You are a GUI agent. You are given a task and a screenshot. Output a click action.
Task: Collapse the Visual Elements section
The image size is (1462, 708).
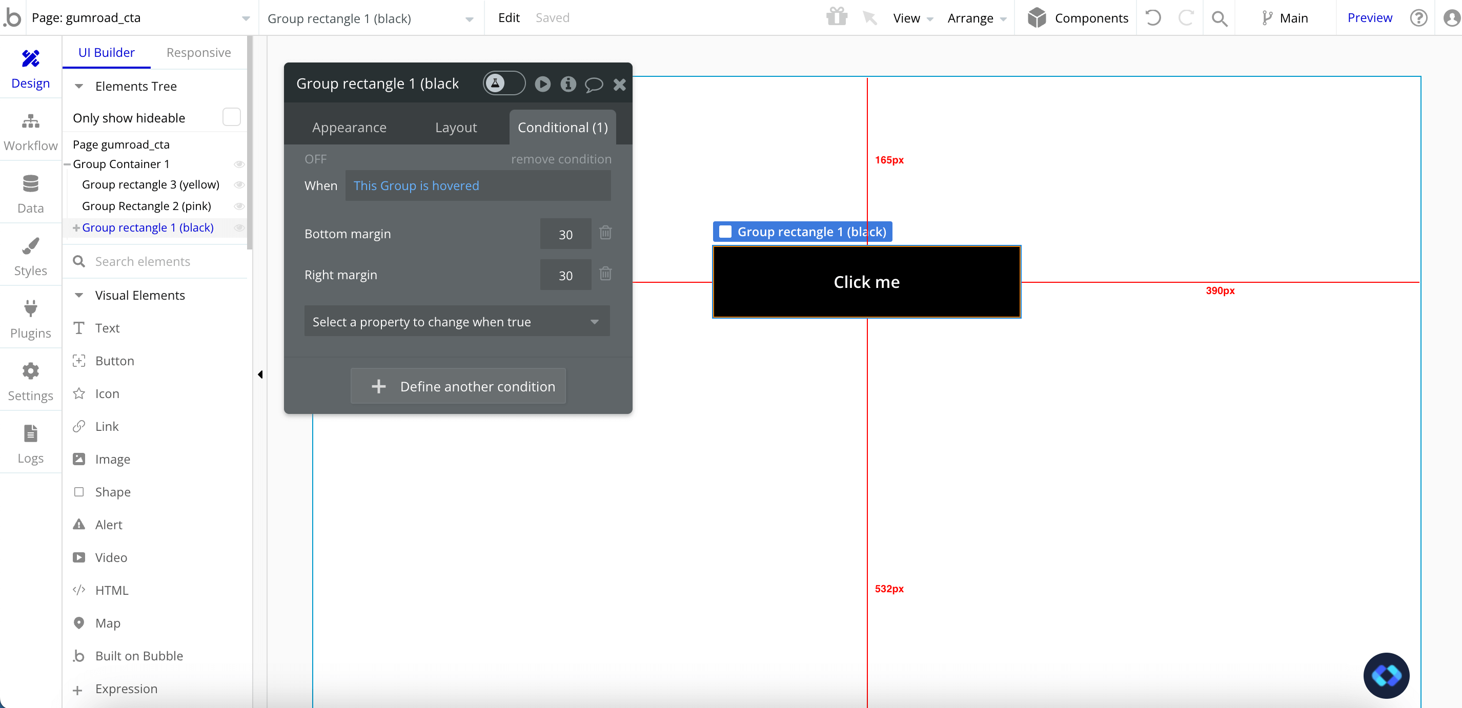tap(79, 295)
